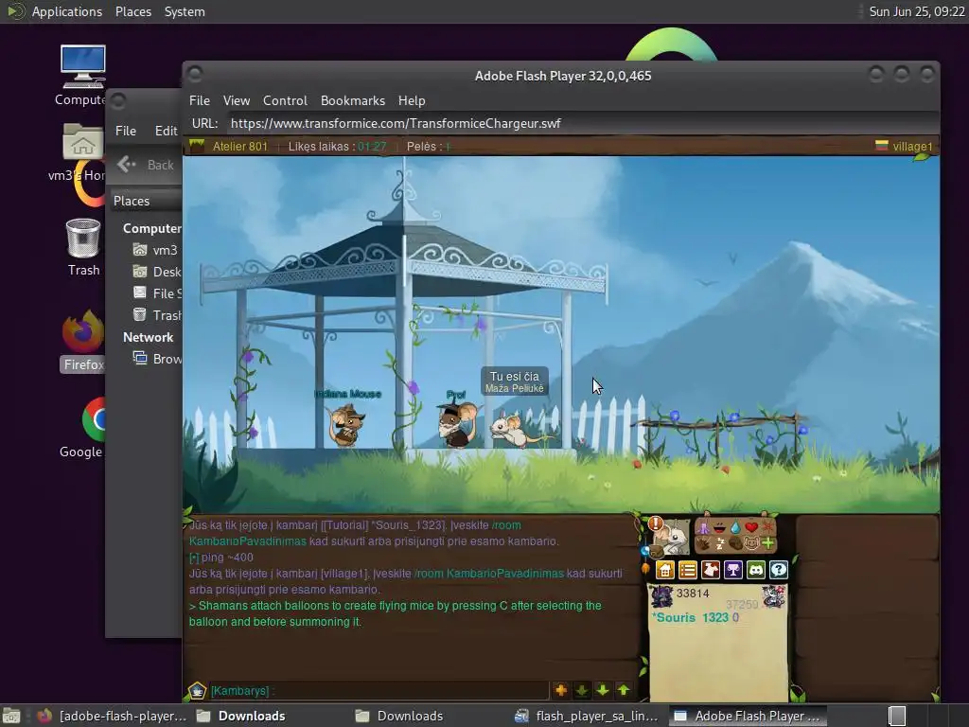This screenshot has height=727, width=969.
Task: Select the smiling mouse face emote
Action: click(751, 544)
